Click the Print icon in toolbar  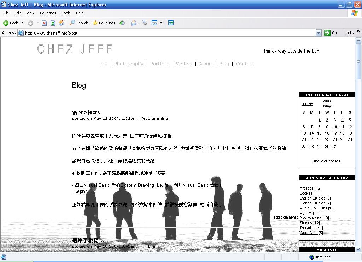pos(144,23)
